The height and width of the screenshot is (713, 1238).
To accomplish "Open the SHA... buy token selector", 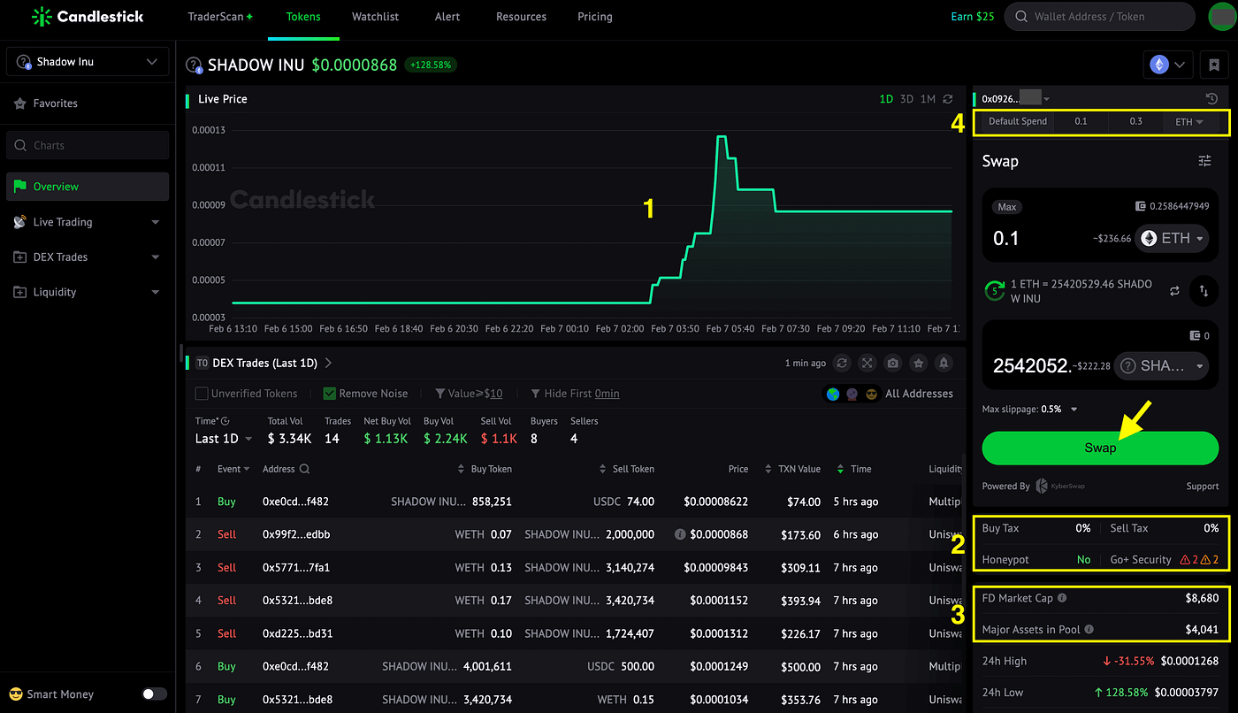I will pos(1161,365).
